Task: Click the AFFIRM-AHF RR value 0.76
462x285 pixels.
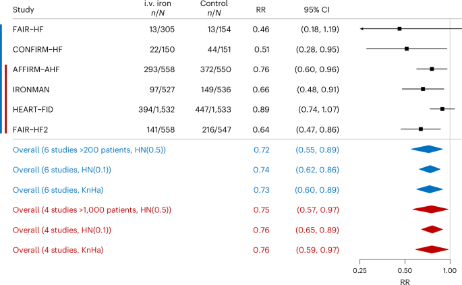Action: click(261, 69)
